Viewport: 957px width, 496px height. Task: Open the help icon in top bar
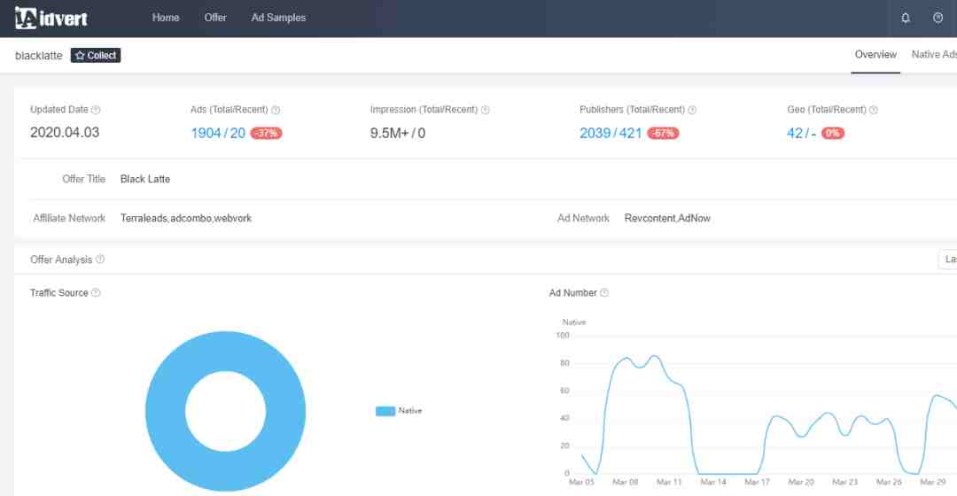938,18
